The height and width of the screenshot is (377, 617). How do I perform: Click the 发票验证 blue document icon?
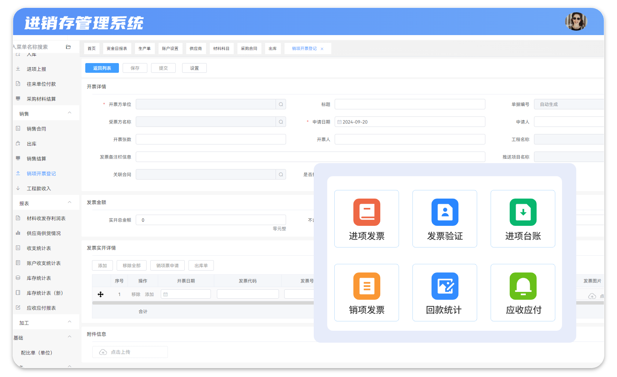[445, 212]
